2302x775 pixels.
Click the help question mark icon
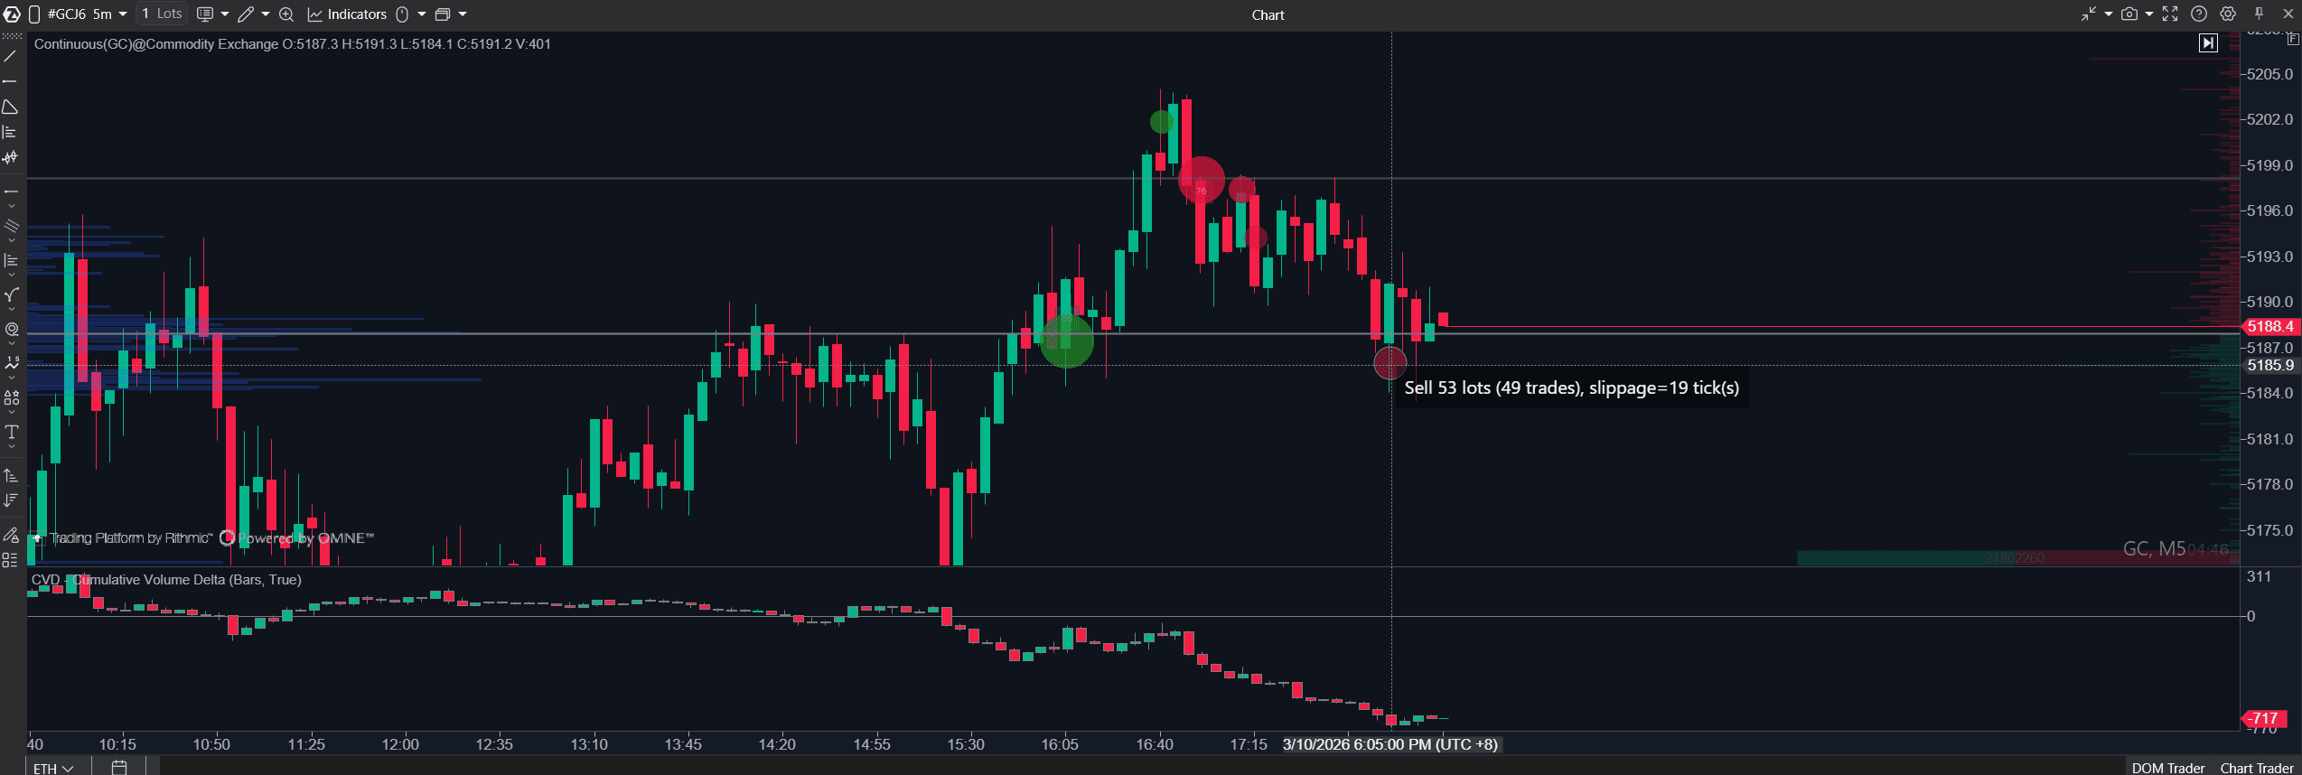tap(2199, 14)
